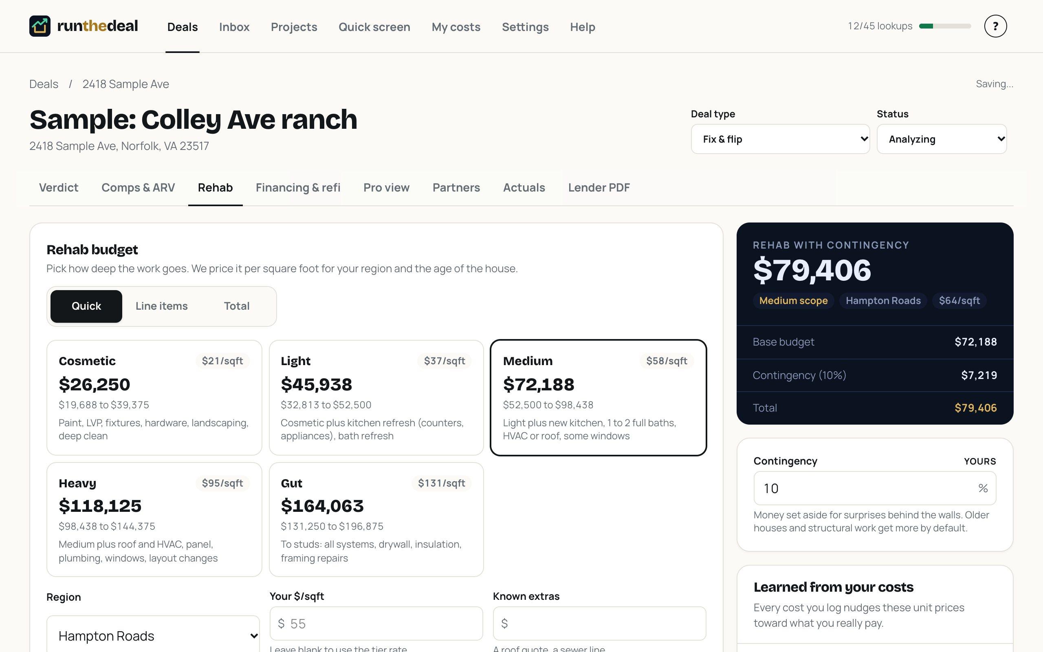Image resolution: width=1043 pixels, height=652 pixels.
Task: Select the Rehab tab
Action: [215, 187]
